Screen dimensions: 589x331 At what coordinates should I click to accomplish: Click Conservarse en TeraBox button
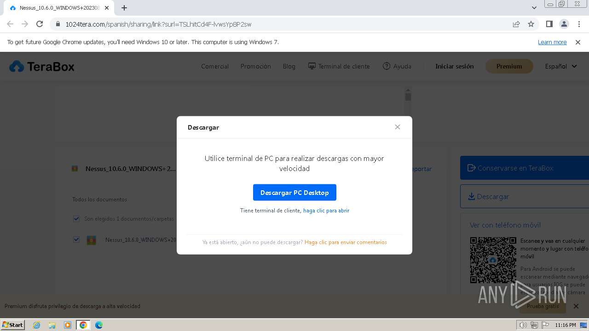tap(525, 168)
